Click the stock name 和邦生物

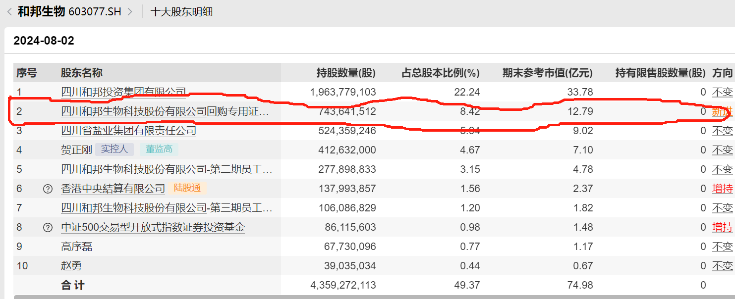(42, 12)
